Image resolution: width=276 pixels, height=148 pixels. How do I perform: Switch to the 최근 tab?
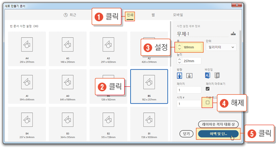[70, 15]
